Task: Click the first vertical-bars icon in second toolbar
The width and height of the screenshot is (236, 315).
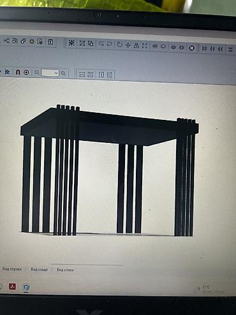Action: pyautogui.click(x=101, y=75)
